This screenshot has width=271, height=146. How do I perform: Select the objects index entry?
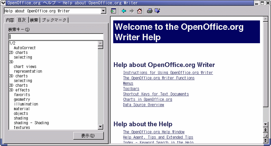[x=21, y=113]
